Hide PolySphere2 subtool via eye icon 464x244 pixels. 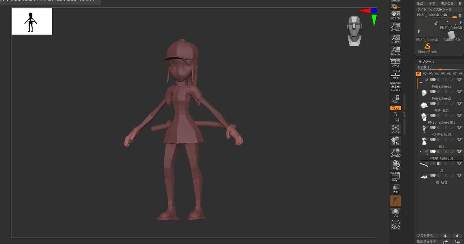tap(459, 92)
